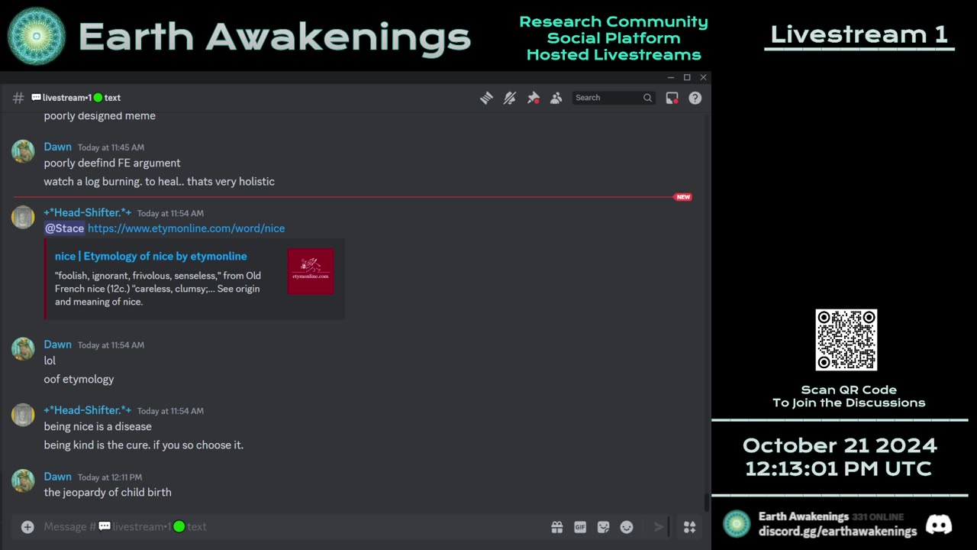The image size is (977, 550).
Task: Click the red NEW messages badge
Action: click(x=683, y=197)
